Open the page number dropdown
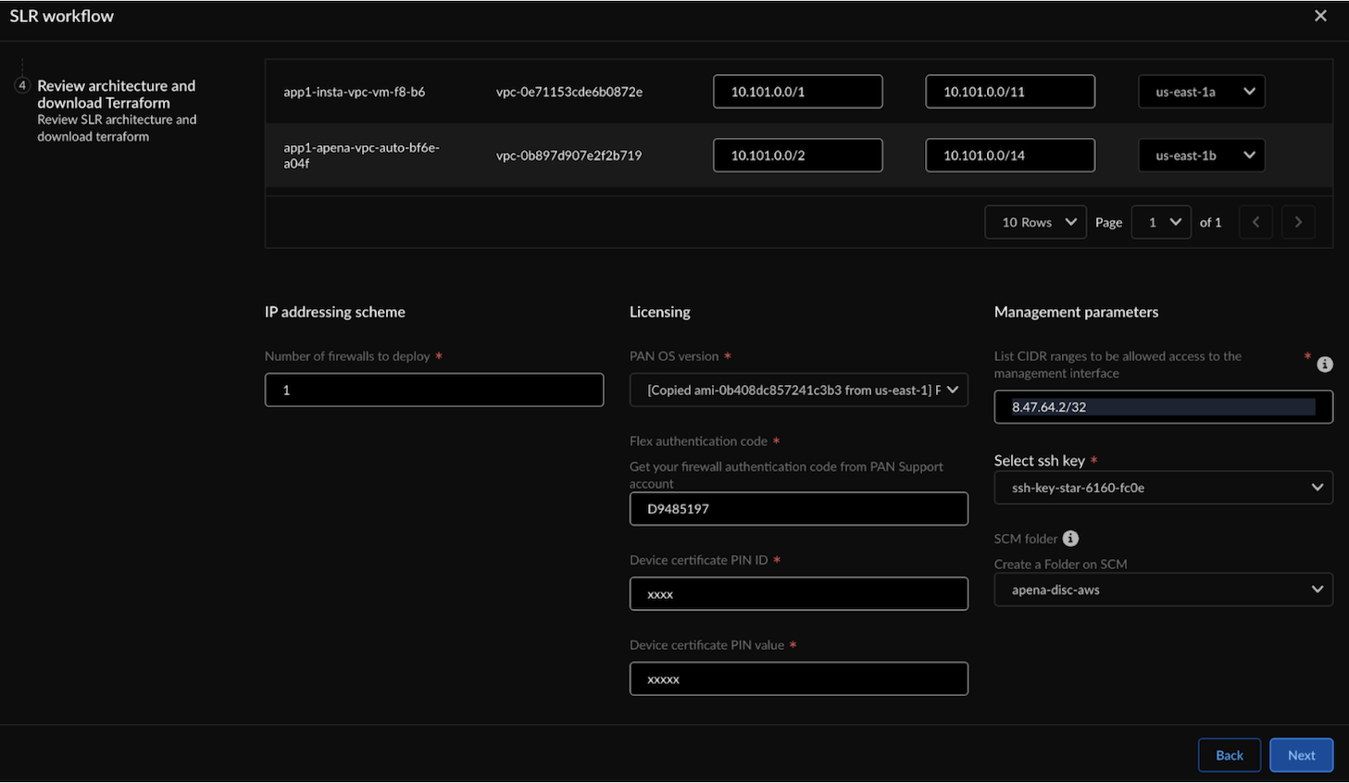1349x783 pixels. 1161,222
